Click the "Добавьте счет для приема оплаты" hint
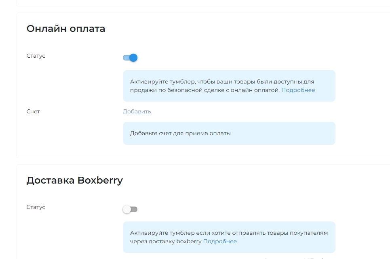 180,133
